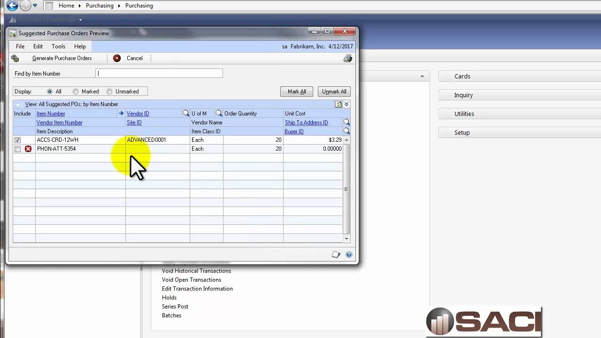601x338 pixels.
Task: Click the Generate Purchase Orders gear icon
Action: click(x=15, y=58)
